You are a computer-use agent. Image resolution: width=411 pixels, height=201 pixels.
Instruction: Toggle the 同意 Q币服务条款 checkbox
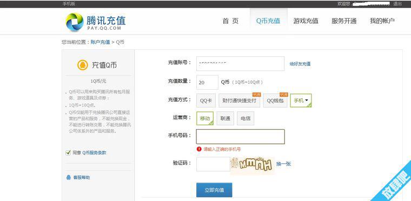tap(68, 152)
